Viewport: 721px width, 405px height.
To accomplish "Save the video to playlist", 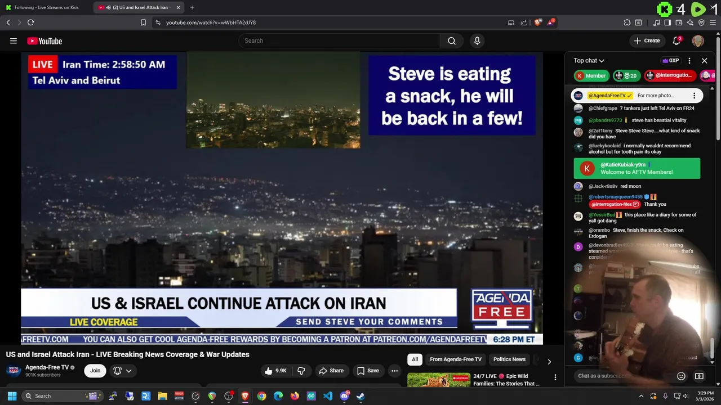I will click(368, 371).
